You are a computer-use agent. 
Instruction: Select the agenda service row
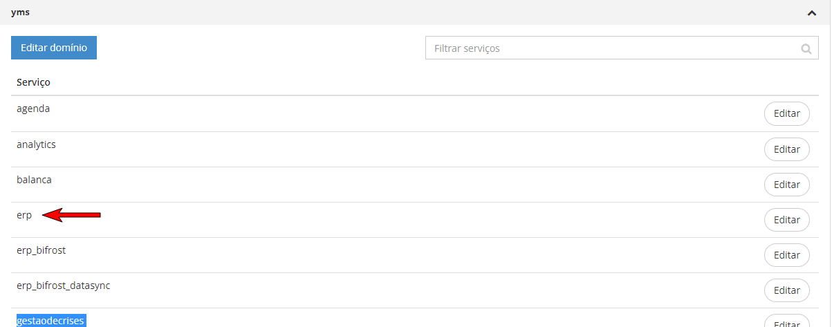pyautogui.click(x=33, y=109)
